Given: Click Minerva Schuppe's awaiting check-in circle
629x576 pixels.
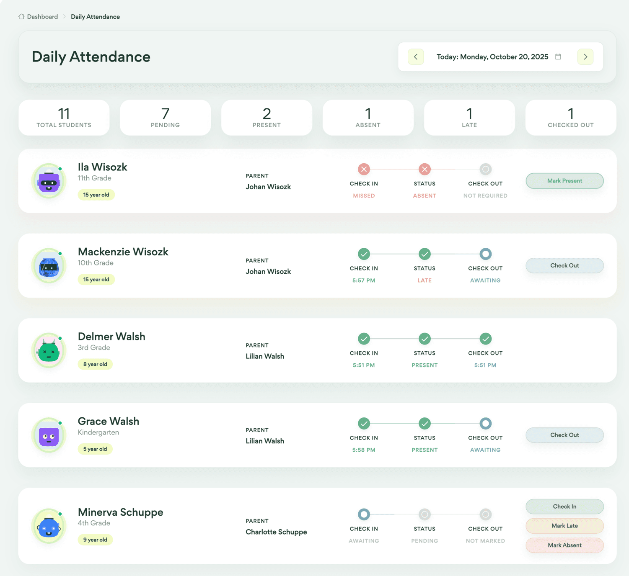Looking at the screenshot, I should (364, 514).
